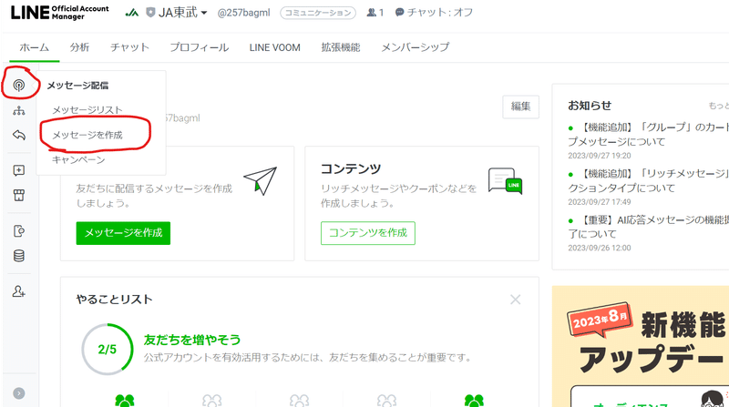Click the first green friends step icon

125,401
